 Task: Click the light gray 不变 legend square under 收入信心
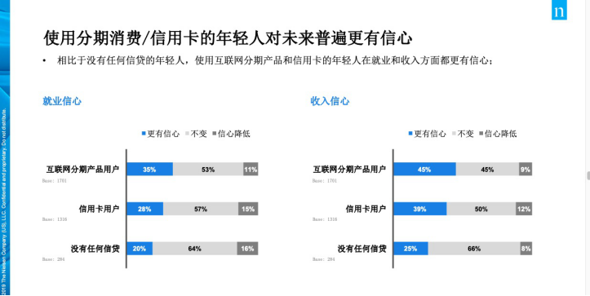(454, 134)
